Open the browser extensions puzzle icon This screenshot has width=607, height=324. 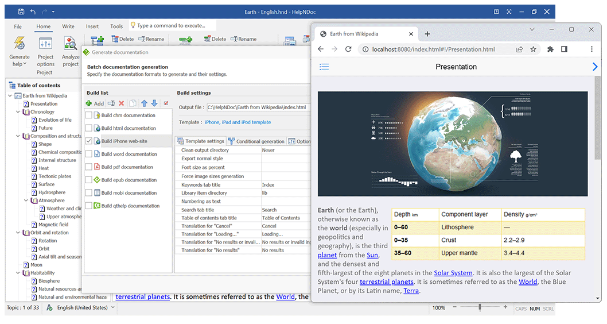pyautogui.click(x=550, y=49)
